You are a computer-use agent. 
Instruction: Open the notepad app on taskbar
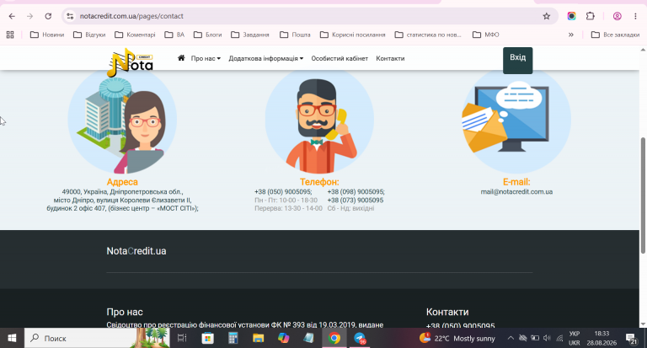(308, 338)
